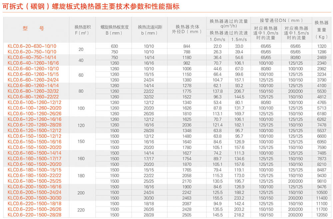The height and width of the screenshot is (219, 333).
Task: Click the weight value 12050 cell
Action: (x=321, y=215)
